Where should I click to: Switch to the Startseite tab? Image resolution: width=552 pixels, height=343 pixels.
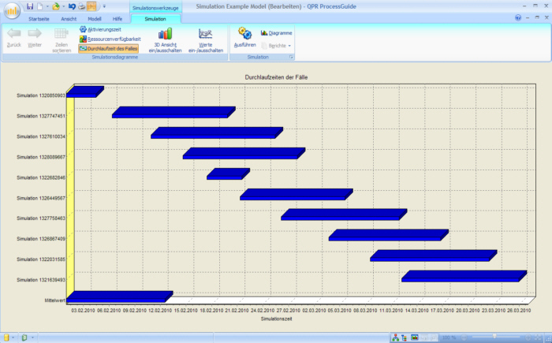(x=39, y=19)
